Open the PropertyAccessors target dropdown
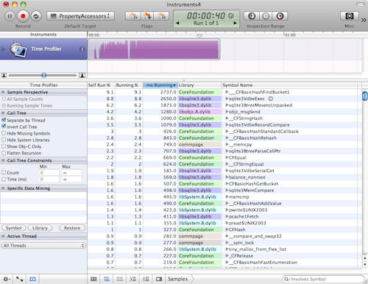 [80, 16]
